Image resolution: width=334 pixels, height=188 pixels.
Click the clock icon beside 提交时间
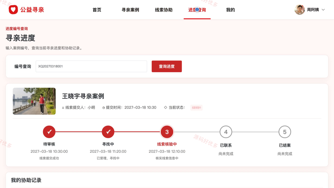pos(103,108)
